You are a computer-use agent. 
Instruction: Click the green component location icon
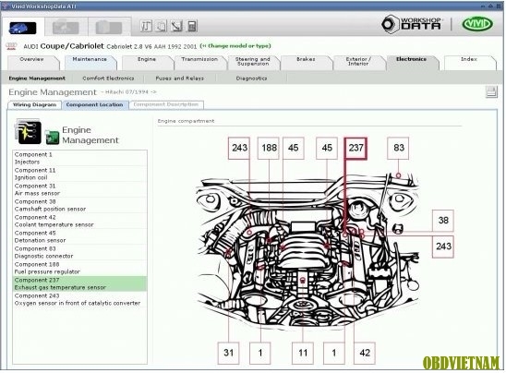(52, 137)
